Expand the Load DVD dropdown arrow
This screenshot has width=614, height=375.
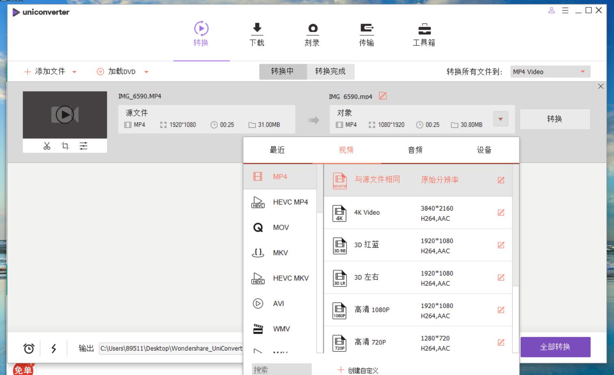click(146, 72)
